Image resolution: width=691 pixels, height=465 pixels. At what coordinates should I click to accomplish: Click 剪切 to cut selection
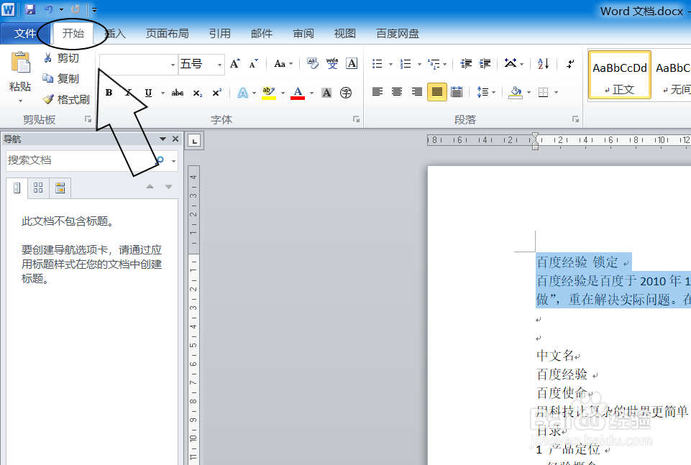[x=61, y=58]
